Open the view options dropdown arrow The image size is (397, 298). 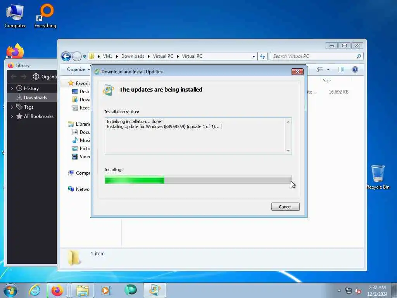328,69
